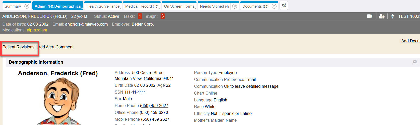Expand the Medical Record tab dropdown corner
Viewport: 420px width, 125px height.
[x=159, y=8]
